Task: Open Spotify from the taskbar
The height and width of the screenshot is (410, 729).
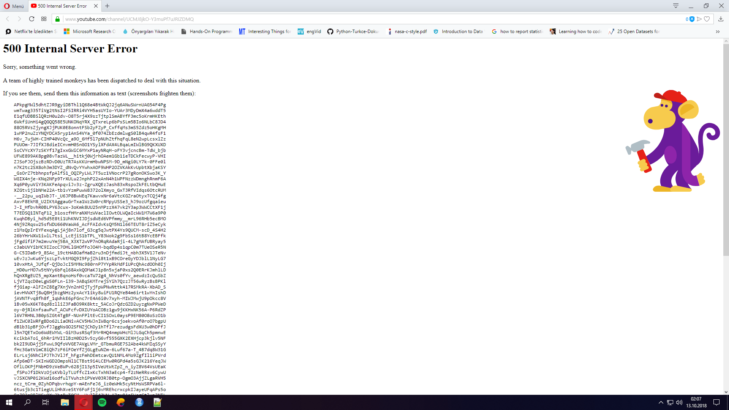Action: (x=102, y=402)
